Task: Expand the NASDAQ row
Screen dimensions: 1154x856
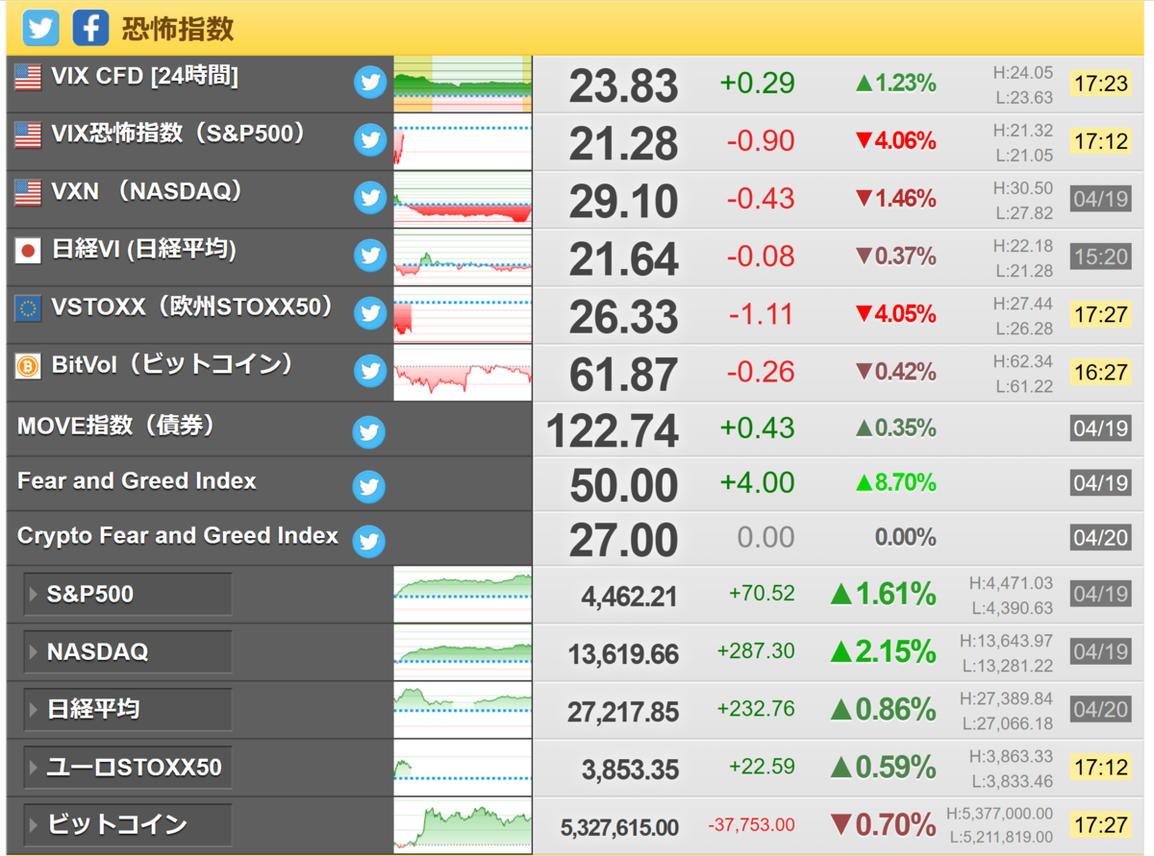Action: click(x=128, y=652)
